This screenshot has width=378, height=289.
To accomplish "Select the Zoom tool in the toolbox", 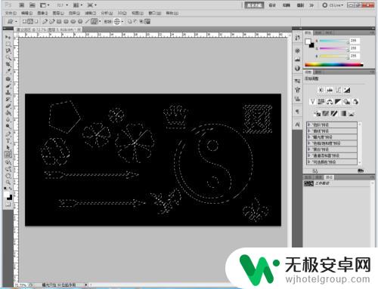I will click(x=8, y=182).
